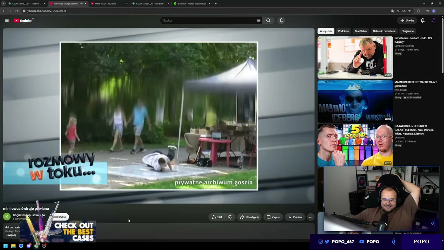Image resolution: width=444 pixels, height=250 pixels.
Task: Dislike the video with thumbs-down
Action: [230, 217]
